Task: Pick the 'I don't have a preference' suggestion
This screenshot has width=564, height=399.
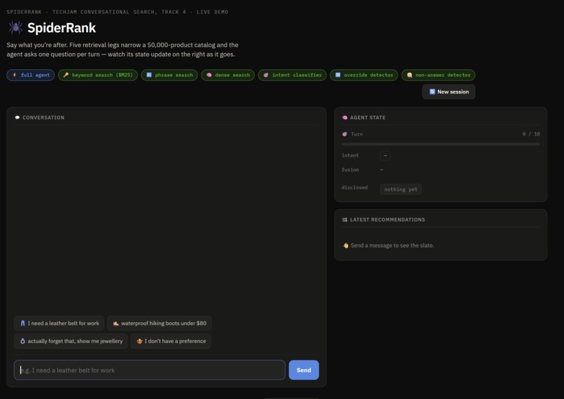Action: point(171,341)
